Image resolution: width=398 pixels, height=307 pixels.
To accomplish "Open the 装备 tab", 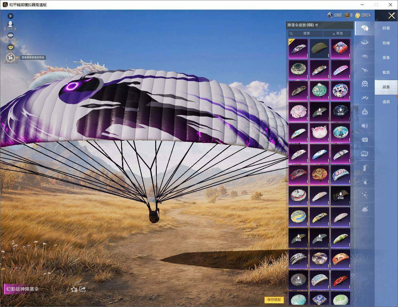I will tap(386, 58).
